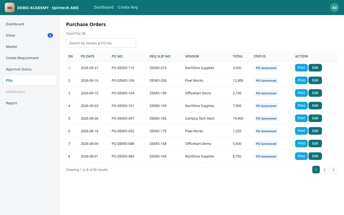344x215 pixels.
Task: Click the Inbox unread count badge
Action: (50, 35)
